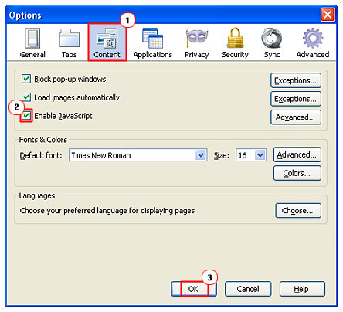Click Choose for preferred languages

298,211
